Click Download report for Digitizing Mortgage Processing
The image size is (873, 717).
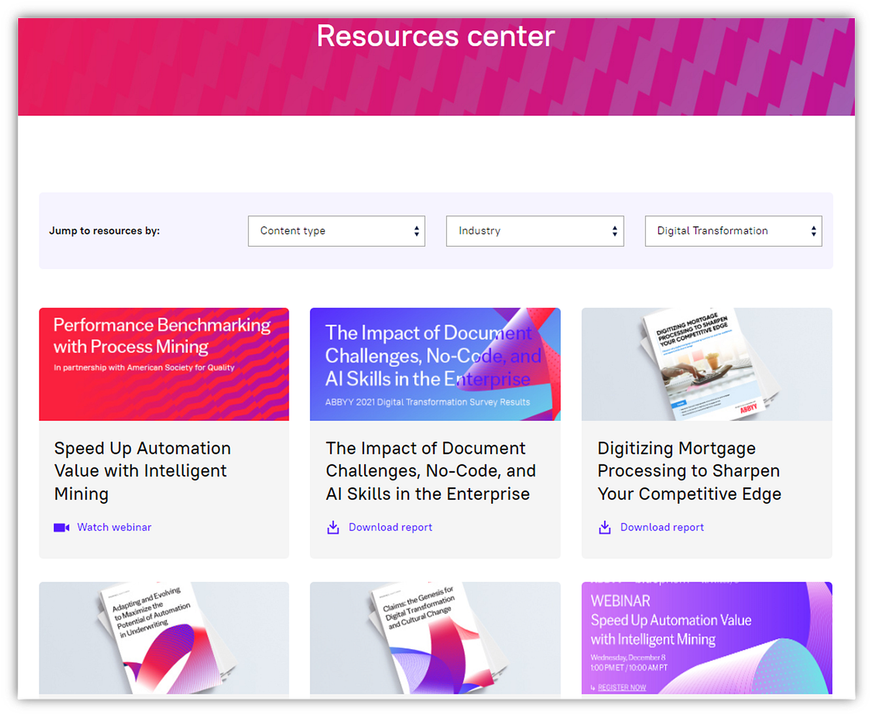662,527
